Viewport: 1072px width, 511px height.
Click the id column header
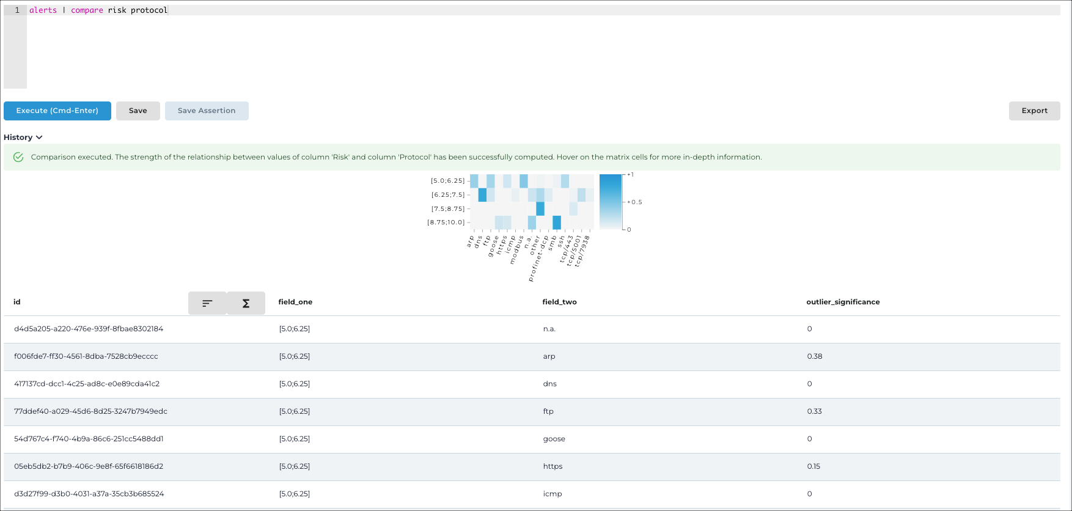[17, 302]
